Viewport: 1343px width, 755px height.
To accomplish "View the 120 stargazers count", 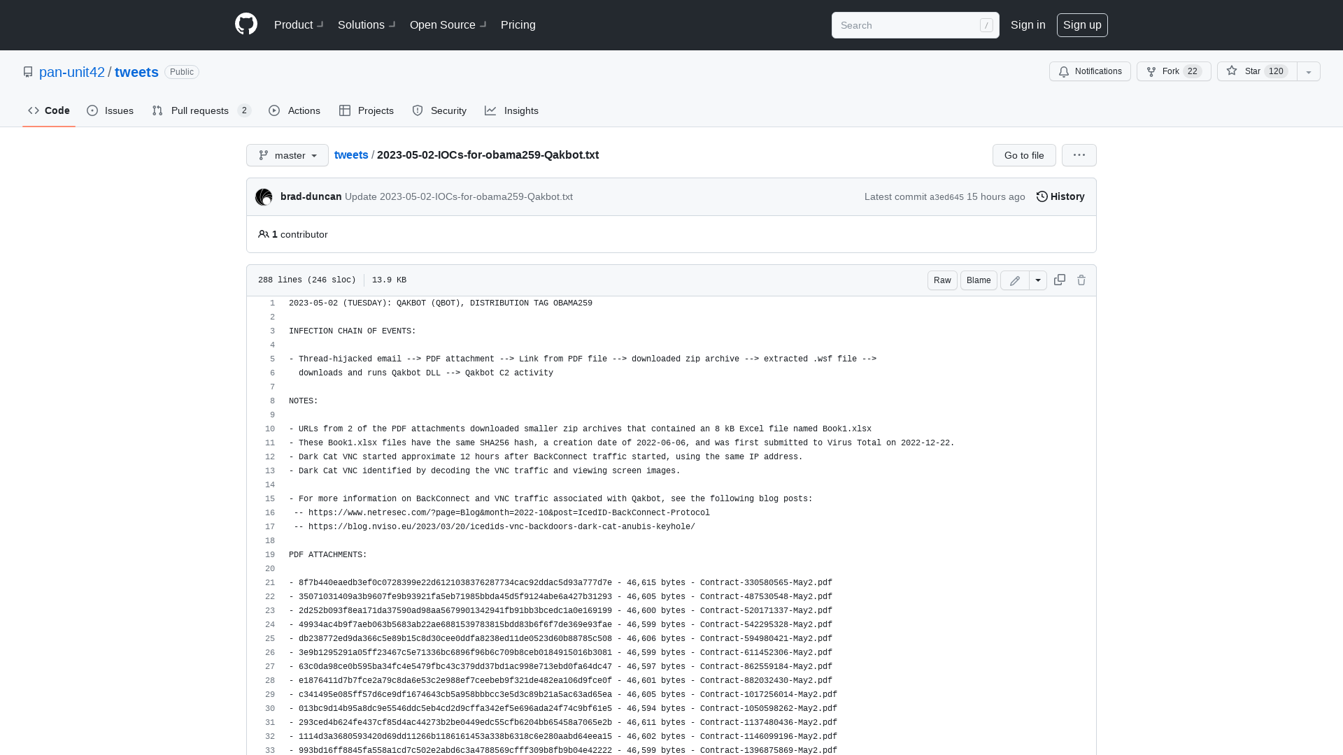I will tap(1276, 71).
